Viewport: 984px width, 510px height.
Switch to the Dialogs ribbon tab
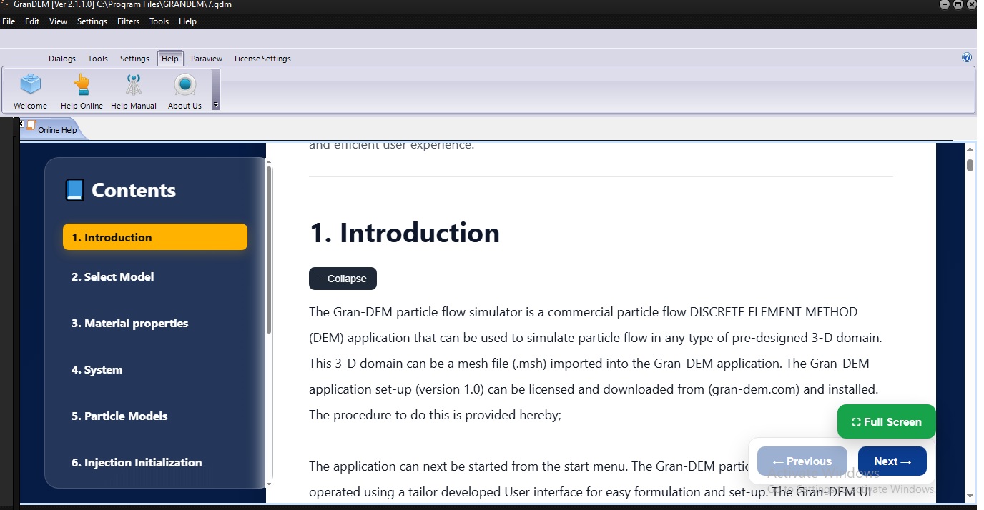(62, 59)
